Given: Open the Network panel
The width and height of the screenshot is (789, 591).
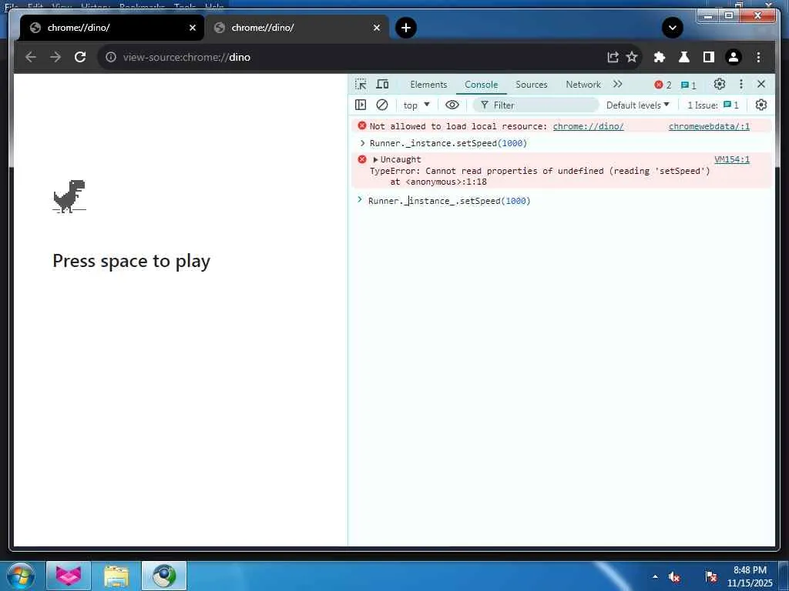Looking at the screenshot, I should click(x=583, y=85).
